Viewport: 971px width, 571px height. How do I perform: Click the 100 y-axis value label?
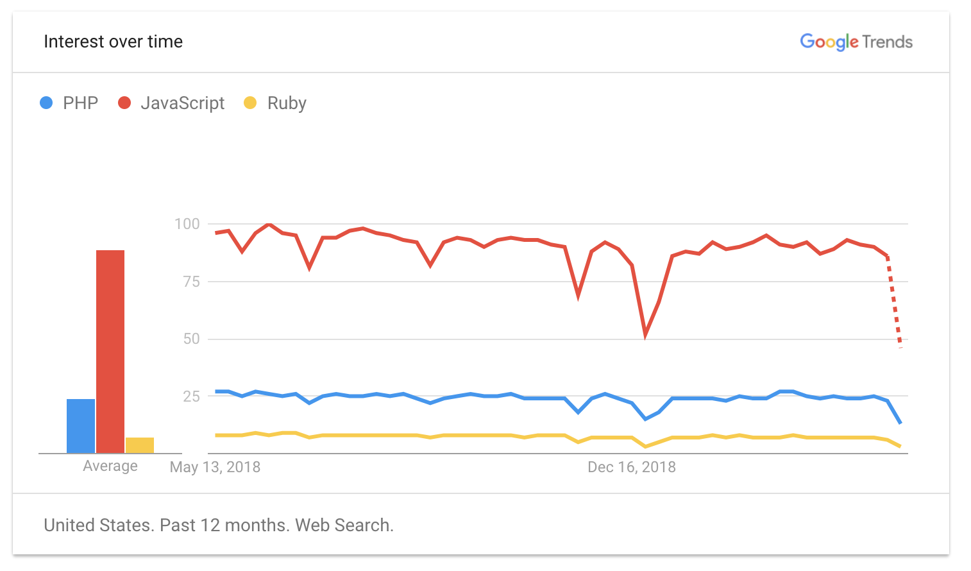187,224
